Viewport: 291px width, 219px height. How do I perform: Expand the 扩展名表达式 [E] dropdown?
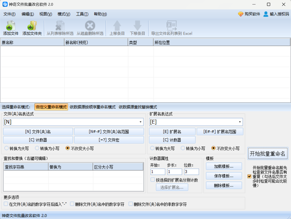click(x=240, y=122)
